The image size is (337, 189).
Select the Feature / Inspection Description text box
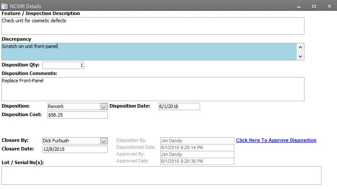pyautogui.click(x=153, y=26)
